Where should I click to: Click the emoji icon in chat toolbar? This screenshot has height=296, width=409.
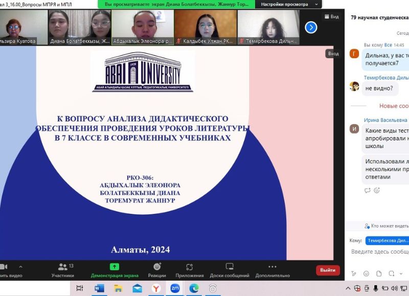coord(366,274)
